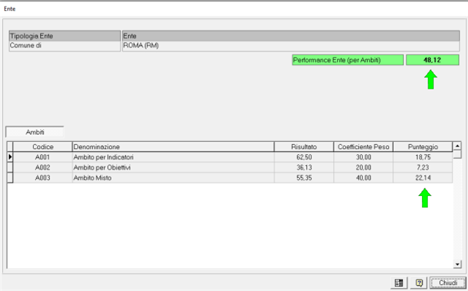Open help with the question mark icon
This screenshot has height=291, width=468.
[419, 283]
